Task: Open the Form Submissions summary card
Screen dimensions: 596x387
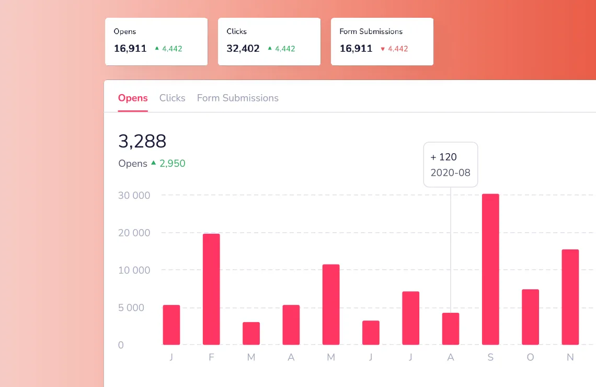Action: coord(382,41)
